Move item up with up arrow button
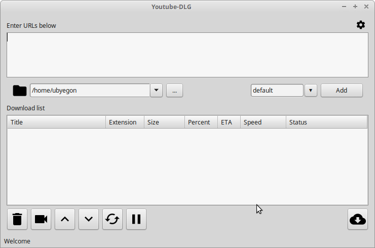Viewport: 375px width, 248px height. tap(65, 219)
